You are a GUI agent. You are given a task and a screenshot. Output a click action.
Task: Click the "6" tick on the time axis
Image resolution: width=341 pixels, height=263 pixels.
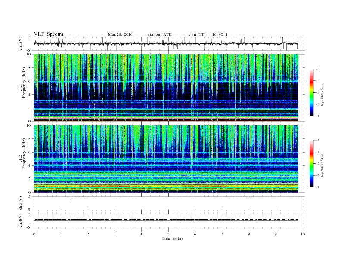point(195,234)
